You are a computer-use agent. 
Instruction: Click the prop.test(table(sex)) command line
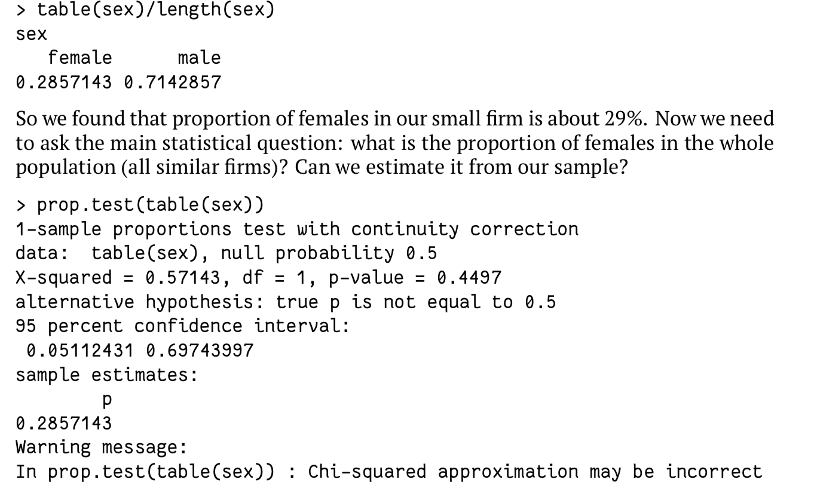139,205
